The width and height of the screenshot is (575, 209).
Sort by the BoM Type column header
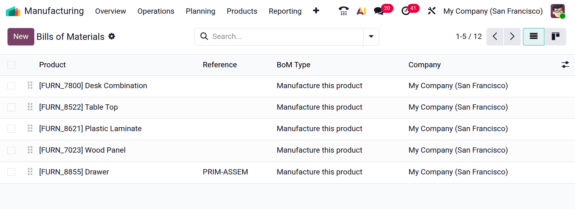pos(293,65)
